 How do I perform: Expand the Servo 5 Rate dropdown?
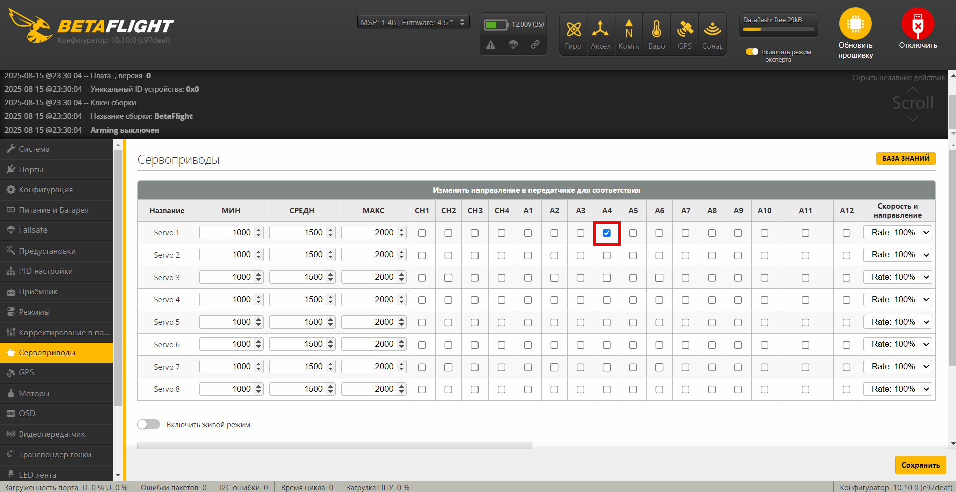point(897,322)
